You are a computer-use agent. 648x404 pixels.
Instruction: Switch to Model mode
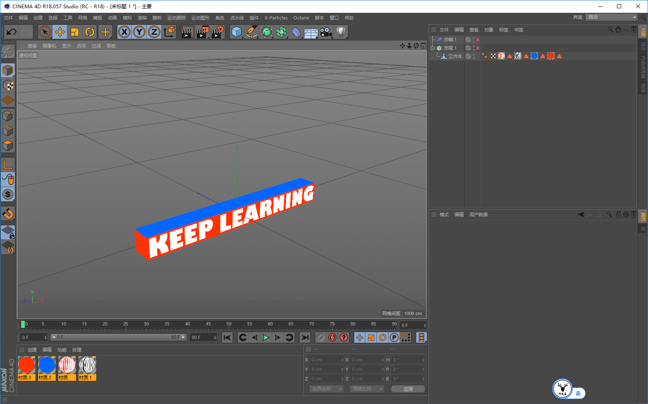pos(8,70)
